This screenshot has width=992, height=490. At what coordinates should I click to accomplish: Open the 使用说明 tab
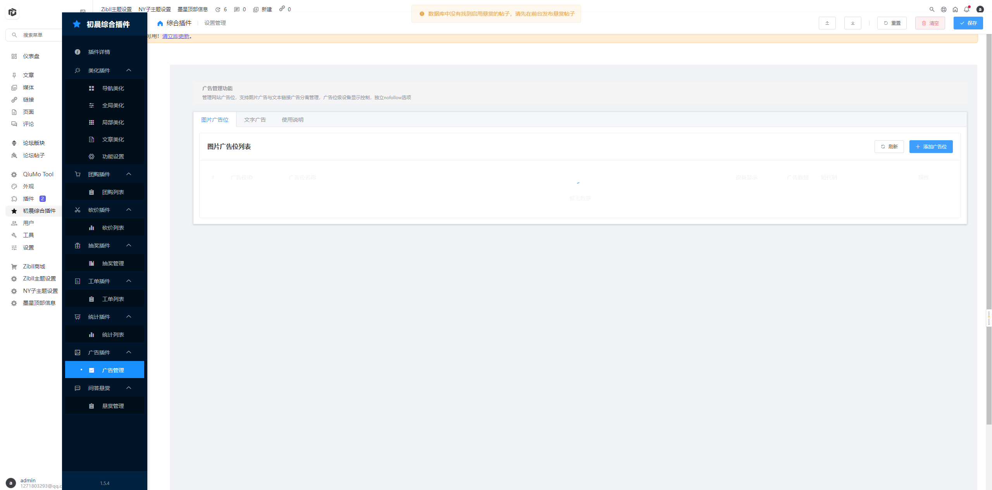pyautogui.click(x=292, y=120)
